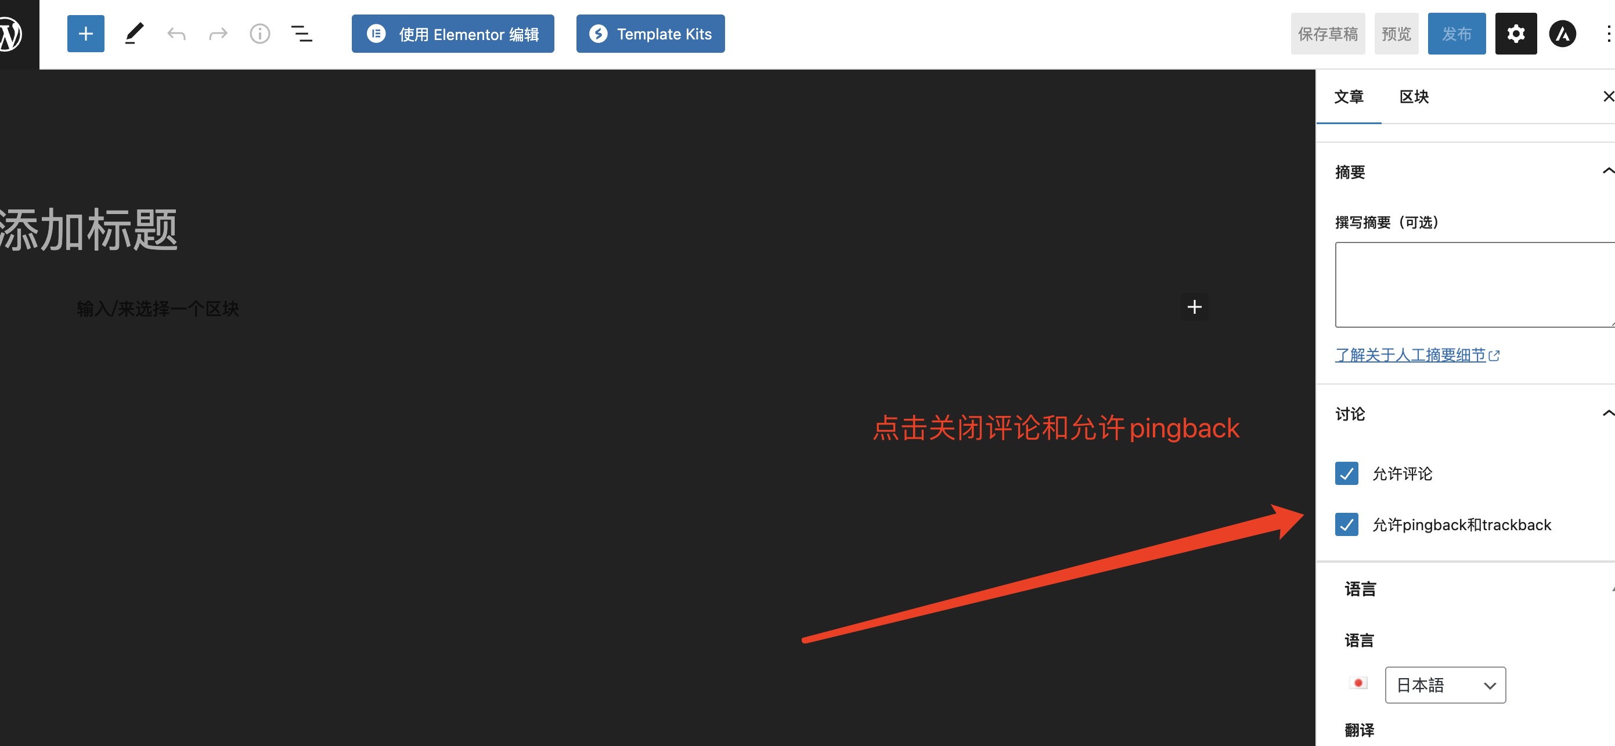The height and width of the screenshot is (746, 1615).
Task: Open the Astra settings icon
Action: [x=1562, y=34]
